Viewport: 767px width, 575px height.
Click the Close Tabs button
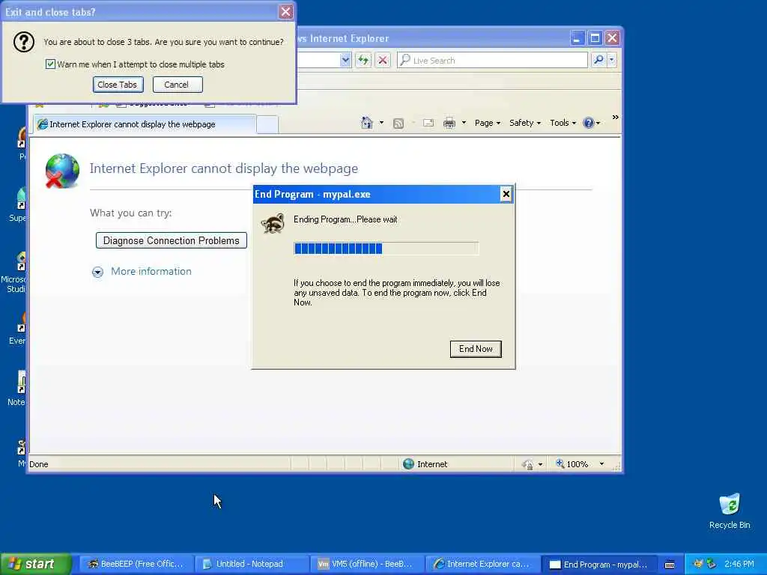[x=118, y=85]
